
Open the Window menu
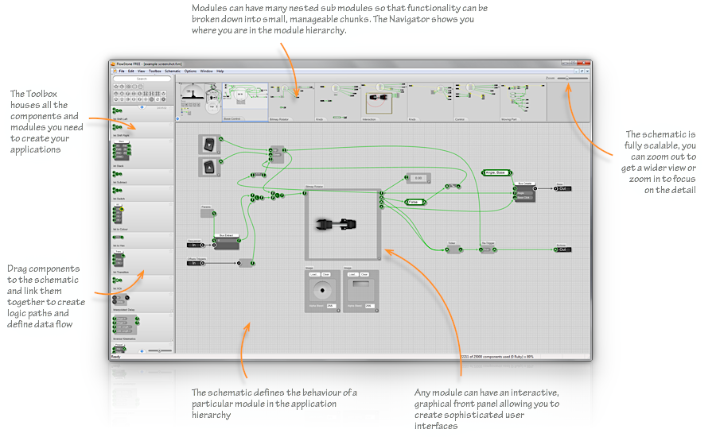(x=206, y=72)
